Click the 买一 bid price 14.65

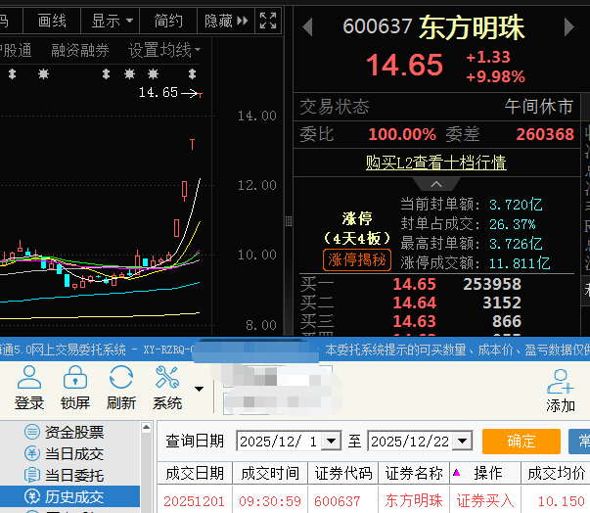pyautogui.click(x=414, y=284)
